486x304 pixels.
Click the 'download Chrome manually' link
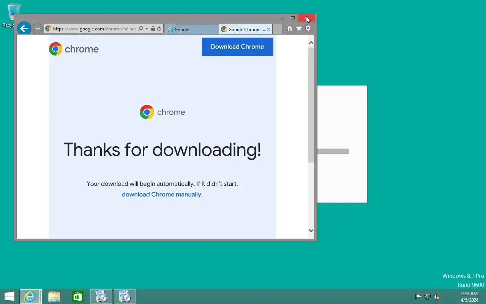(162, 194)
